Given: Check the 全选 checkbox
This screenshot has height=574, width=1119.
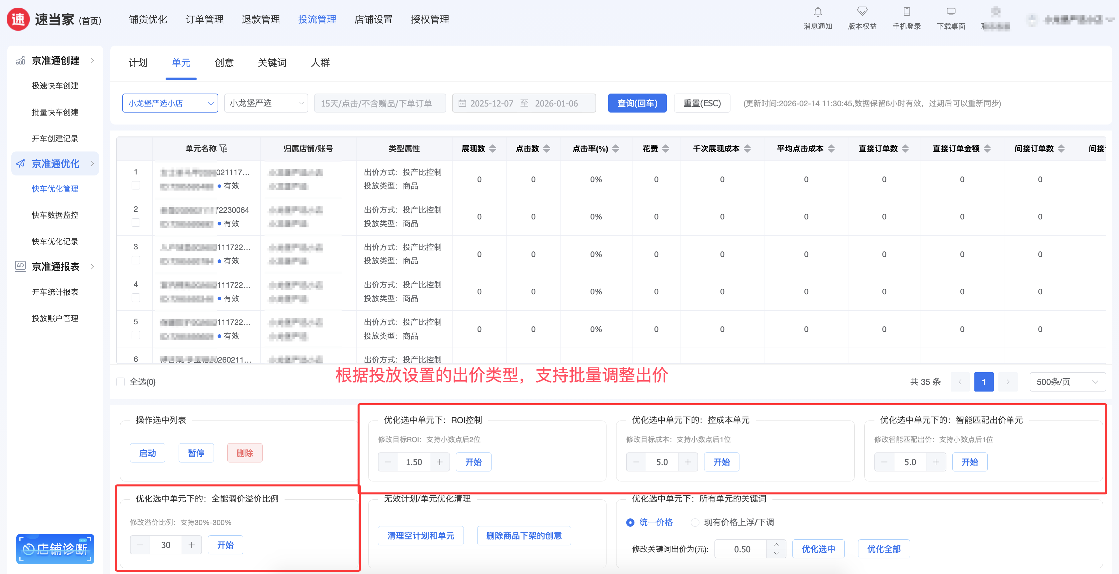Looking at the screenshot, I should (121, 382).
